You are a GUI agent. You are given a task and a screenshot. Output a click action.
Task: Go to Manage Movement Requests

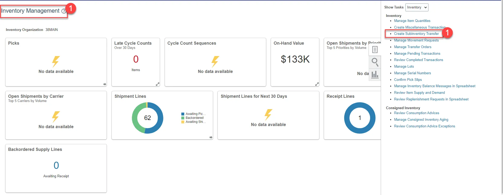click(416, 40)
